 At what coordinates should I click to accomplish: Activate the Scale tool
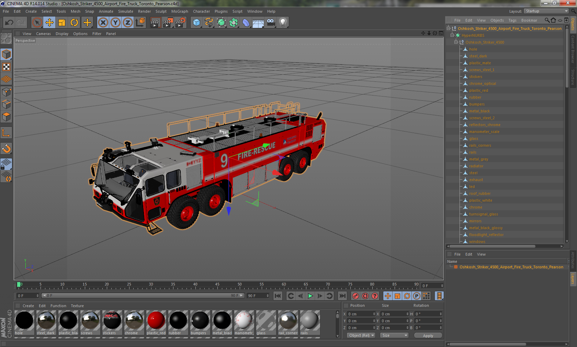[62, 23]
